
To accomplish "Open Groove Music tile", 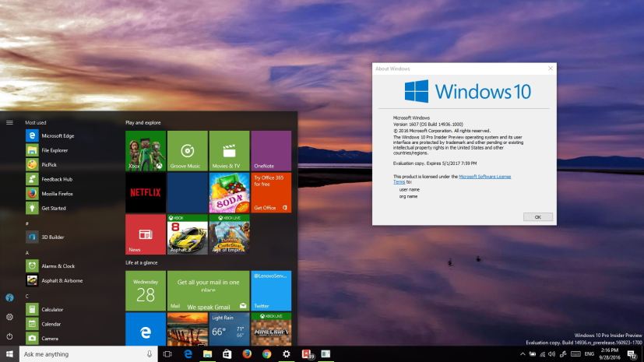I will [188, 150].
